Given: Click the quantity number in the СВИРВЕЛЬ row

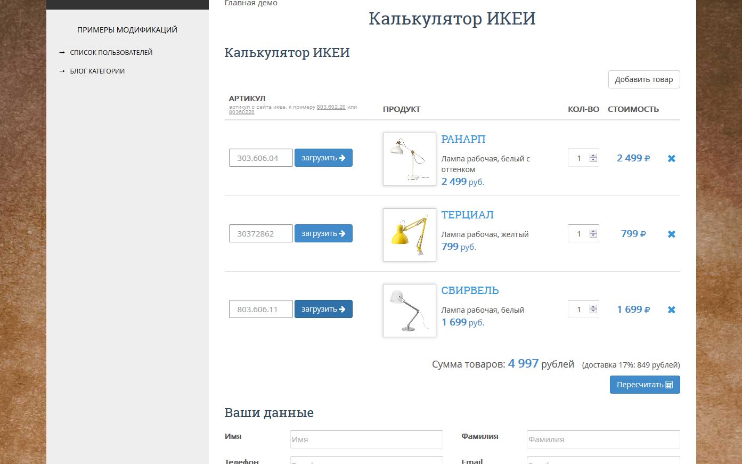Looking at the screenshot, I should click(579, 310).
